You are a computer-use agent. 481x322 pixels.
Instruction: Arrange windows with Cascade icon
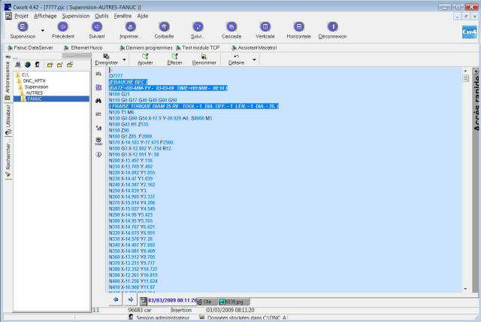tap(231, 26)
